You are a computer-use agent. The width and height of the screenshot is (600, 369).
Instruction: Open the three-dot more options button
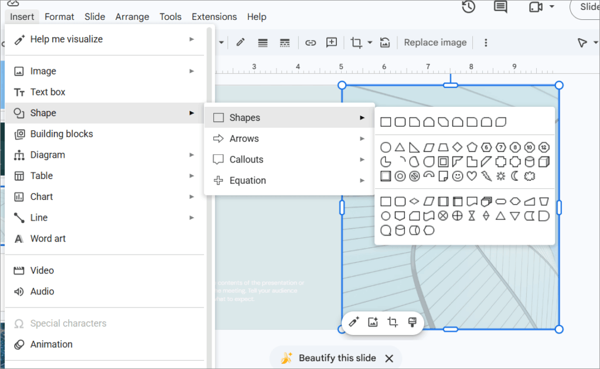[x=486, y=43]
